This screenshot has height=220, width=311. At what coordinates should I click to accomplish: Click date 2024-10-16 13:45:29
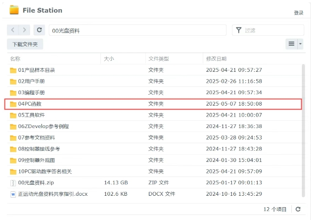(234, 194)
